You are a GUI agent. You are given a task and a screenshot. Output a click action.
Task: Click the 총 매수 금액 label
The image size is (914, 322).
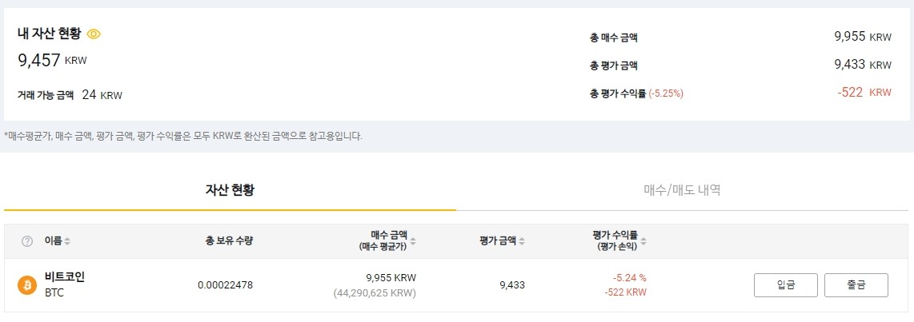pos(614,38)
